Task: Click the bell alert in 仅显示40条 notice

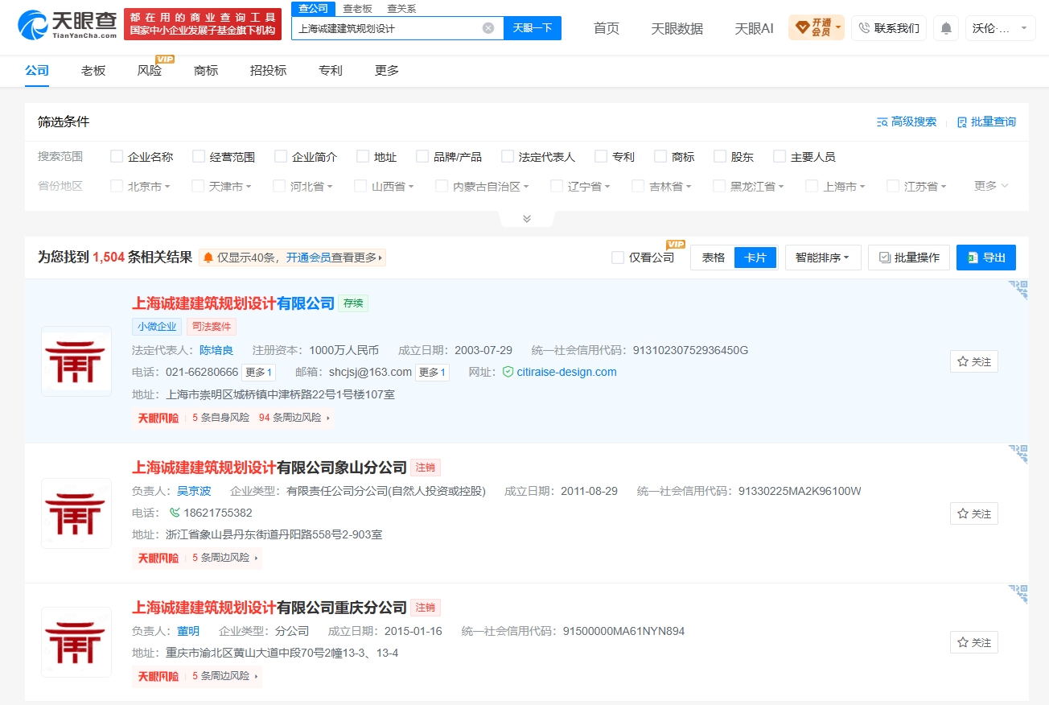Action: [x=208, y=258]
